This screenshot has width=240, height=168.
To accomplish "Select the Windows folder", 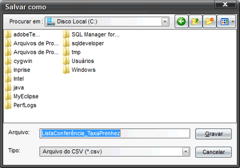I will 79,70.
